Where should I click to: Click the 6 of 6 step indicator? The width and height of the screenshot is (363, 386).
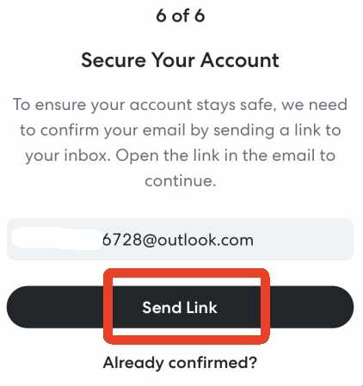pos(181,15)
